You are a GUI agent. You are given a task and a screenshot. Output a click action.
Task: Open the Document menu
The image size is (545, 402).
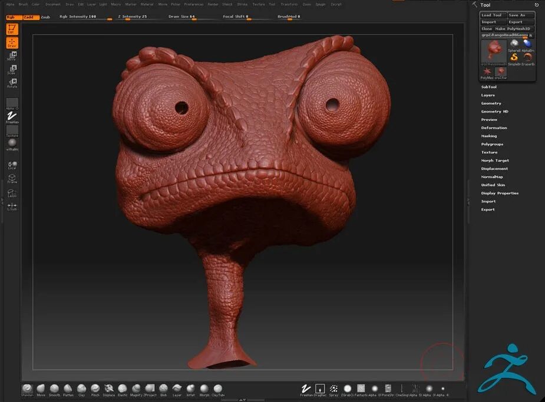(53, 5)
